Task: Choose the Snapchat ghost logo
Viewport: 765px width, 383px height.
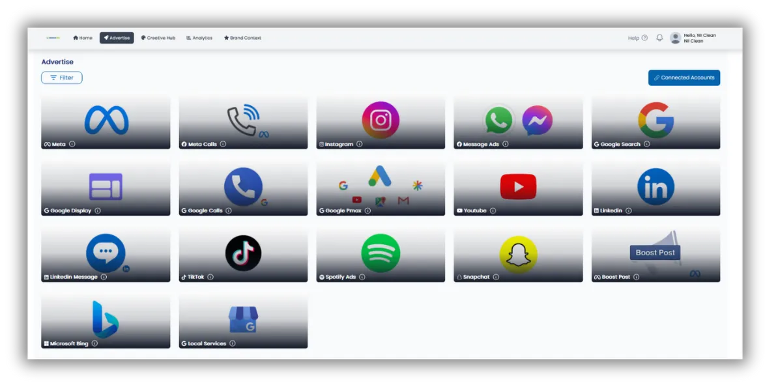Action: [x=518, y=254]
